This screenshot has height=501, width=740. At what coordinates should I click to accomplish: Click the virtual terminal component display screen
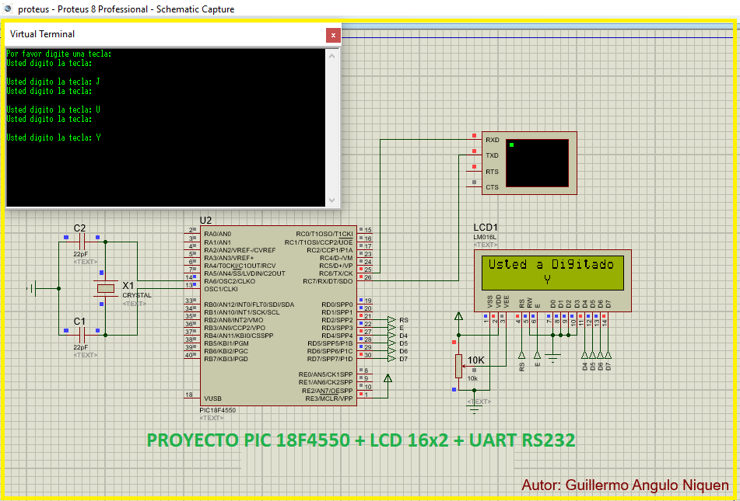tap(535, 162)
